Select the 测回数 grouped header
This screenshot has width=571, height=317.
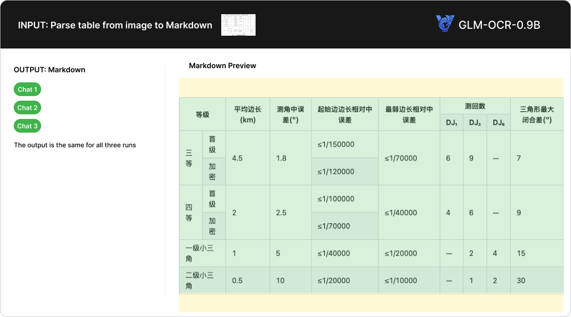(475, 106)
